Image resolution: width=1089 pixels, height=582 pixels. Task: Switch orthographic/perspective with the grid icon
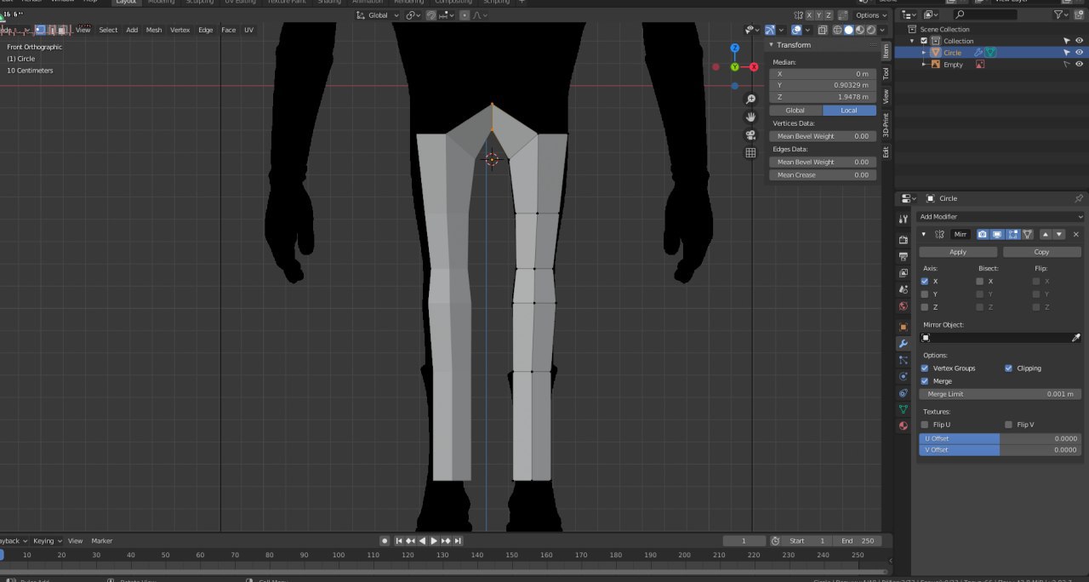pyautogui.click(x=750, y=153)
